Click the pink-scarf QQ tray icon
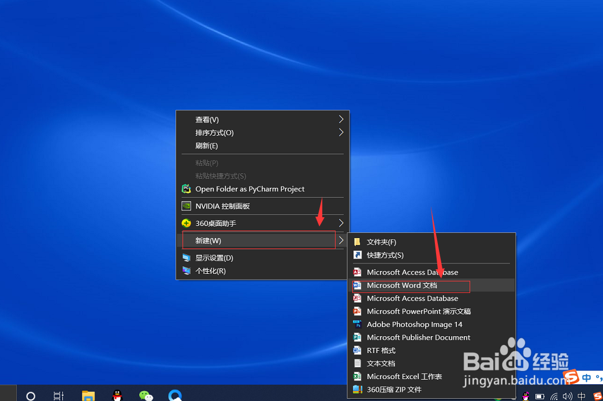The height and width of the screenshot is (401, 603). 526,396
